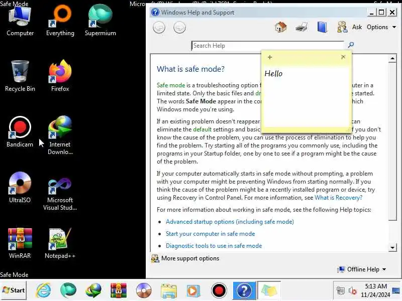Screen dimensions: 402x301
Task: Select the UltraISO desktop shortcut
Action: (20, 188)
